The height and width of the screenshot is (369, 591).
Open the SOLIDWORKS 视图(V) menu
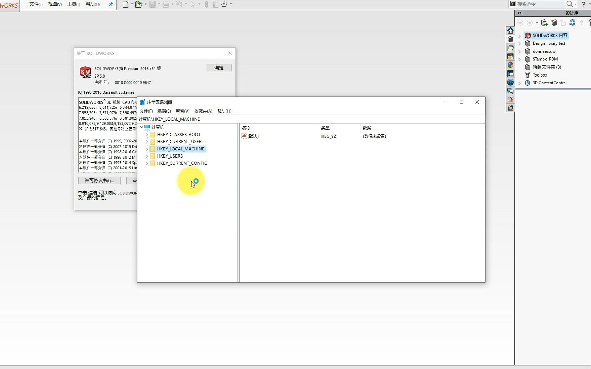[x=55, y=4]
